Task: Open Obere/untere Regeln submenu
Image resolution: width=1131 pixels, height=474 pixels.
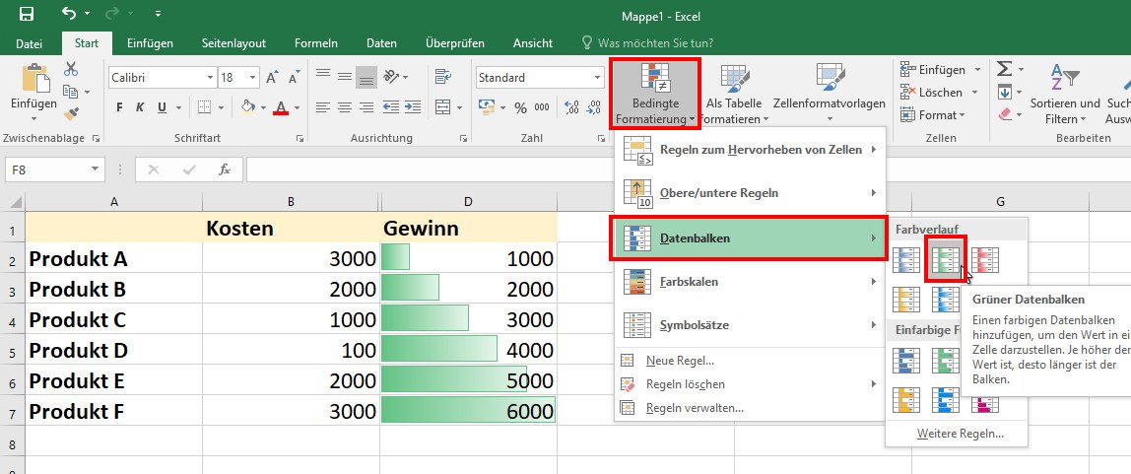Action: (x=750, y=193)
